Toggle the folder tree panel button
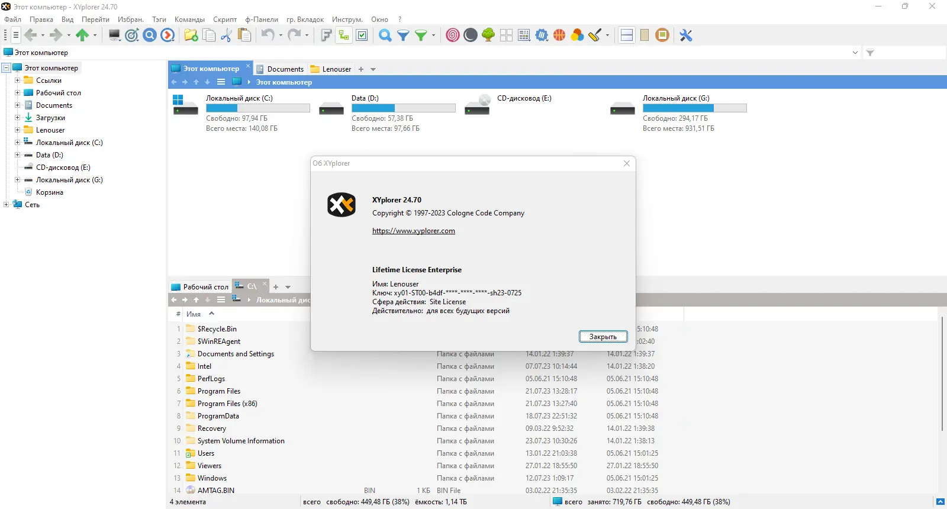 click(x=344, y=36)
